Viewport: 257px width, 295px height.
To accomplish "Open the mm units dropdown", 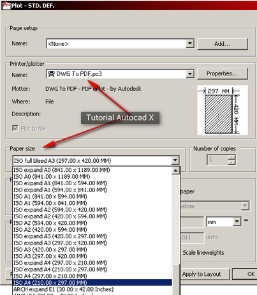I will pyautogui.click(x=237, y=222).
